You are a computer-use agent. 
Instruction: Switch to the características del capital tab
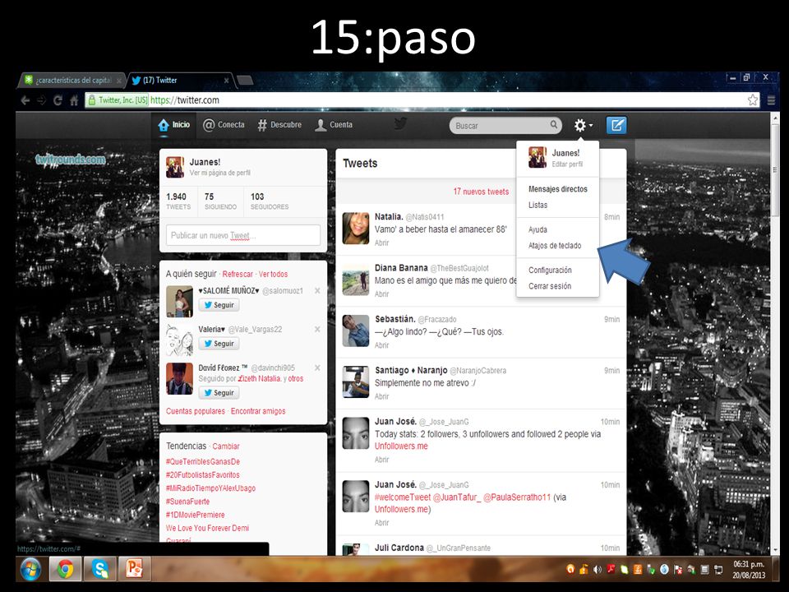[73, 80]
